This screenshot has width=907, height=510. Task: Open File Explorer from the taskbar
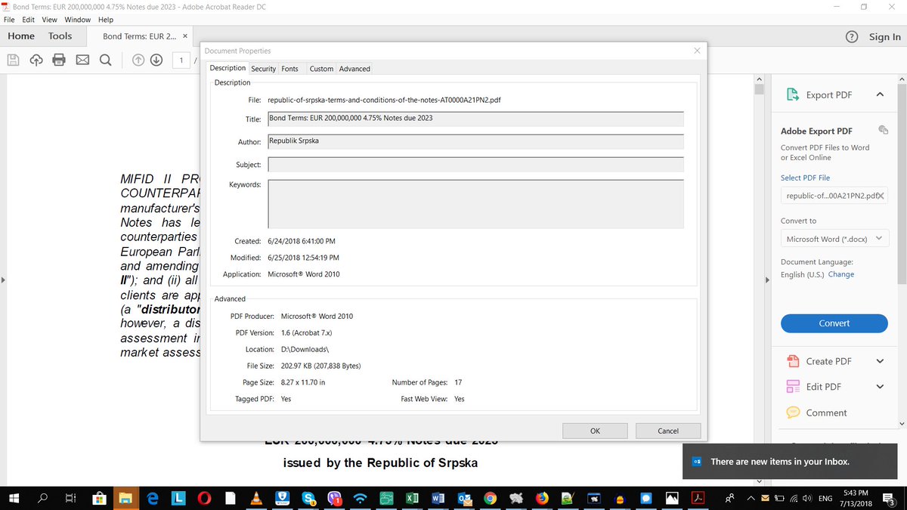[125, 499]
